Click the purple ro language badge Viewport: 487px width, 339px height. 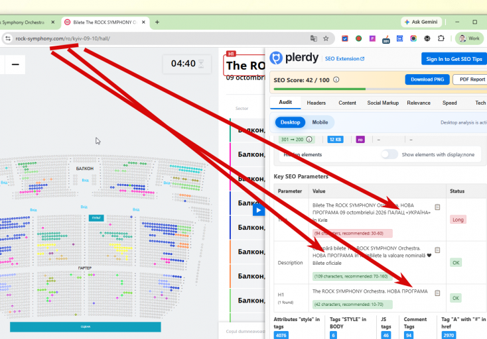(360, 140)
